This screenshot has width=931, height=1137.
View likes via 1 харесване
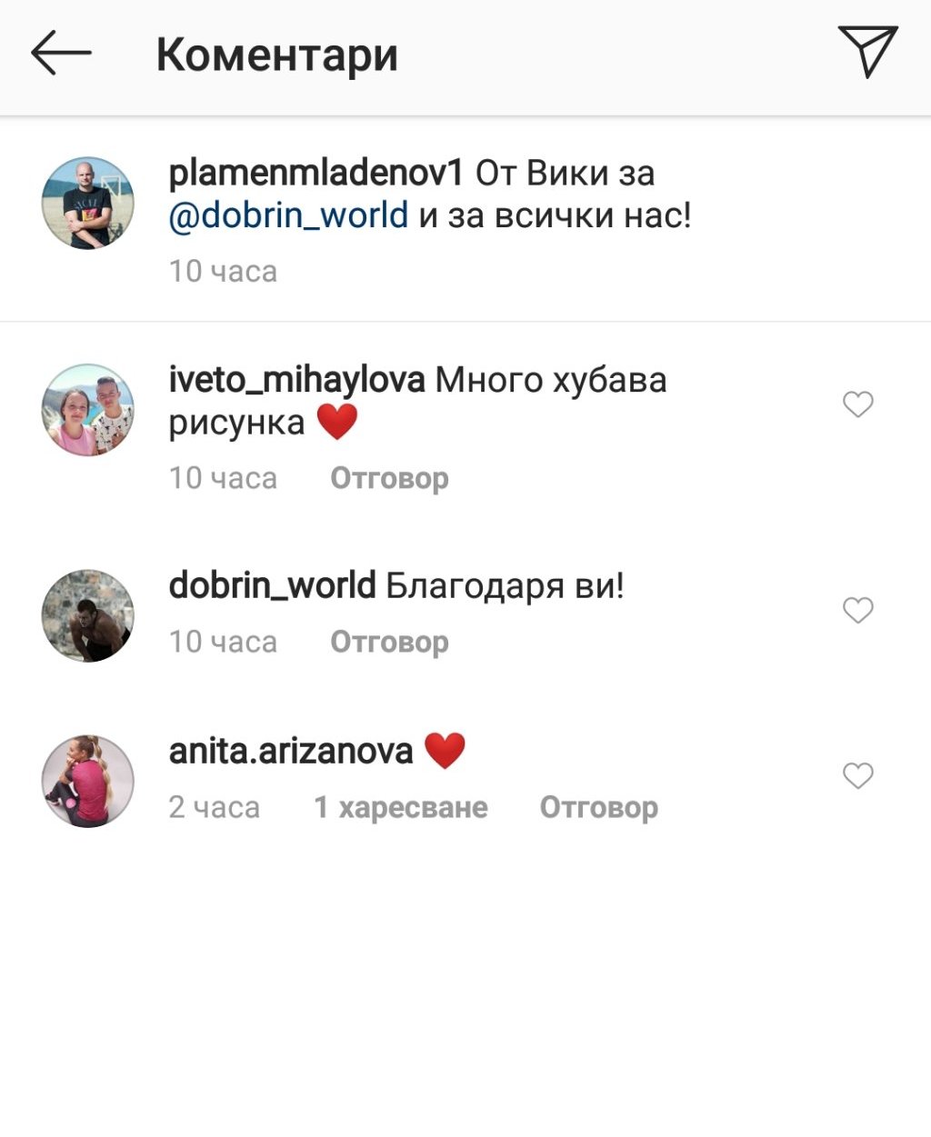400,807
